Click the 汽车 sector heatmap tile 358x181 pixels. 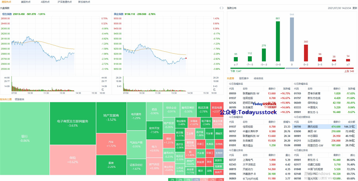click(111, 144)
